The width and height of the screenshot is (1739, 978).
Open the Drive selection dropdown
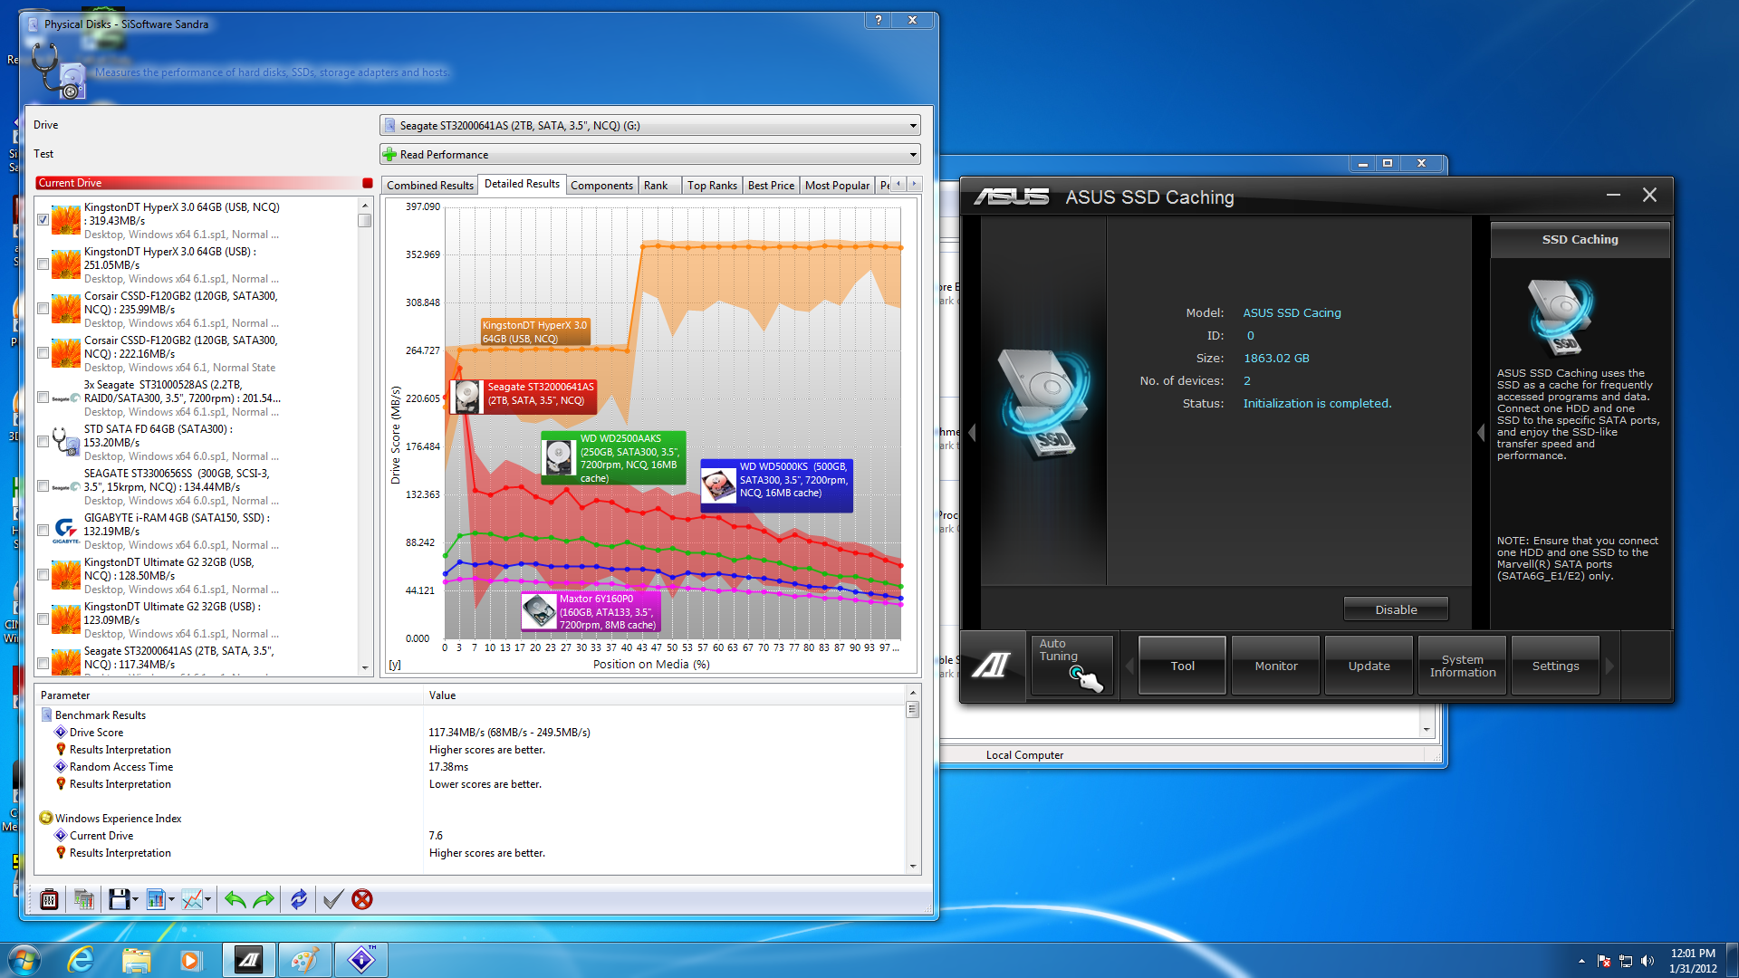[x=650, y=126]
